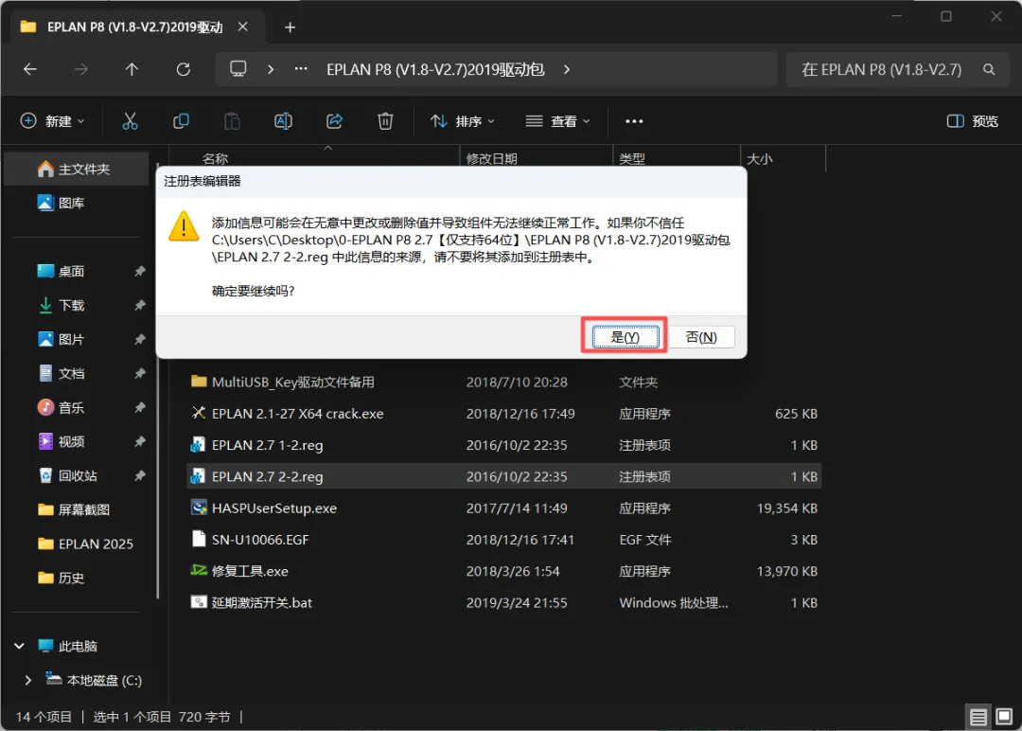Select HASPUserSetup.exe file
This screenshot has width=1022, height=731.
click(503, 508)
